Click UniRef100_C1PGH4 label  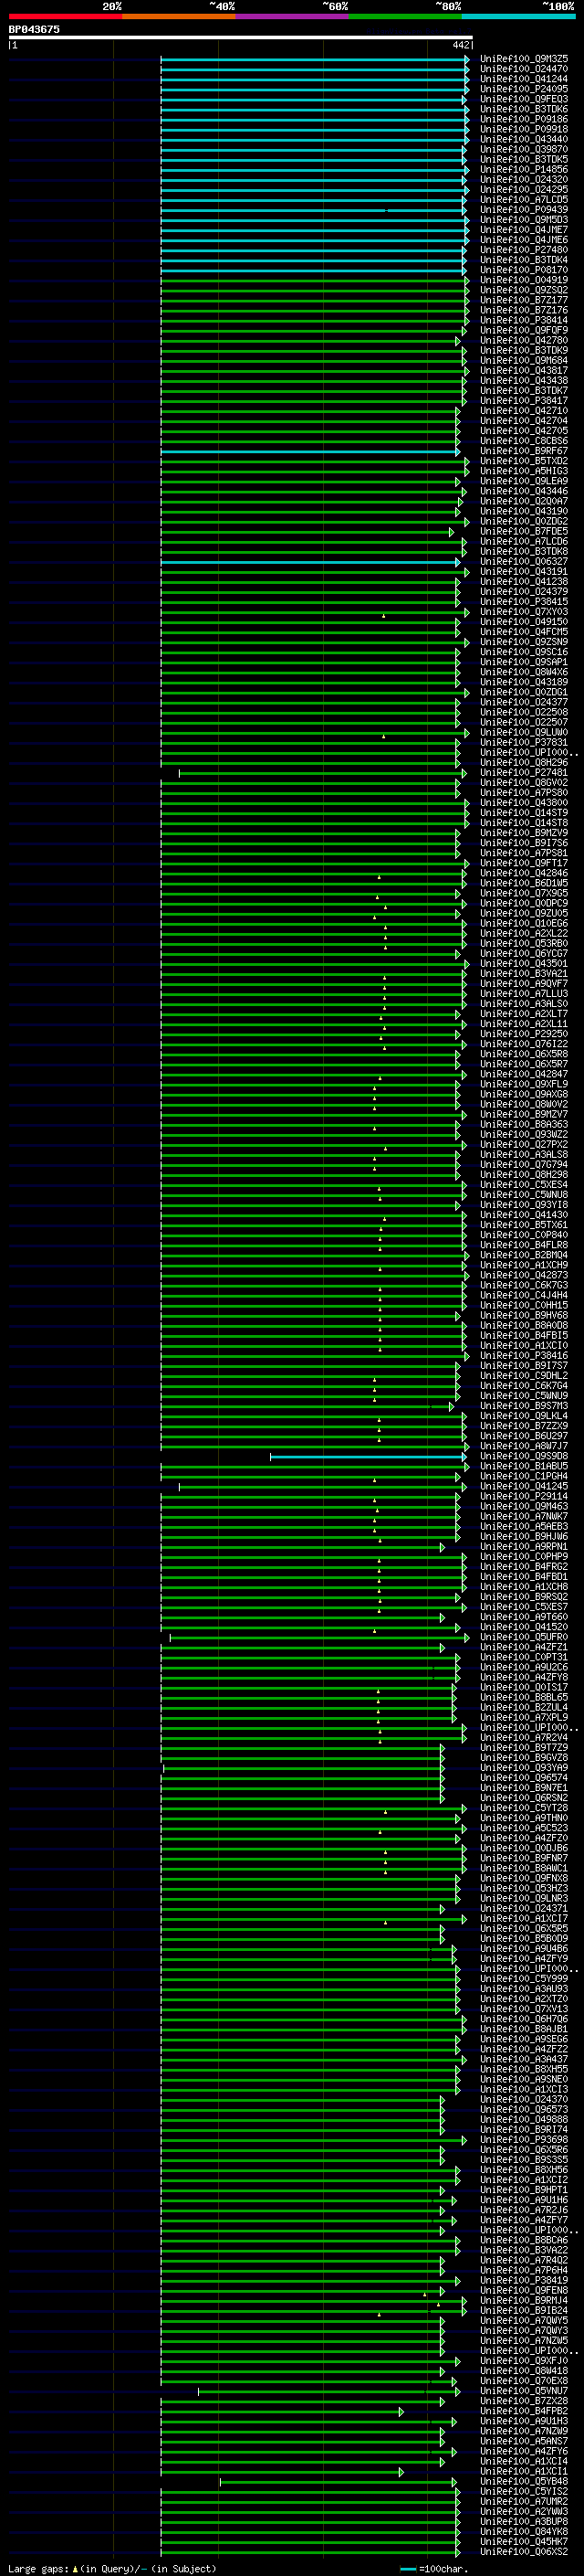524,1476
